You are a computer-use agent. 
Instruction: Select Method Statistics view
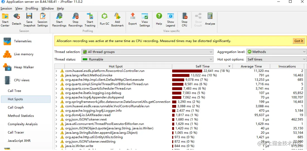[21, 116]
